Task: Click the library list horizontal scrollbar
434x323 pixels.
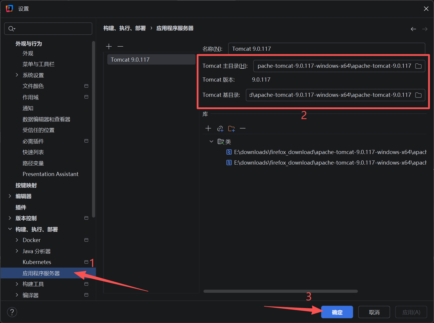Action: click(x=281, y=291)
